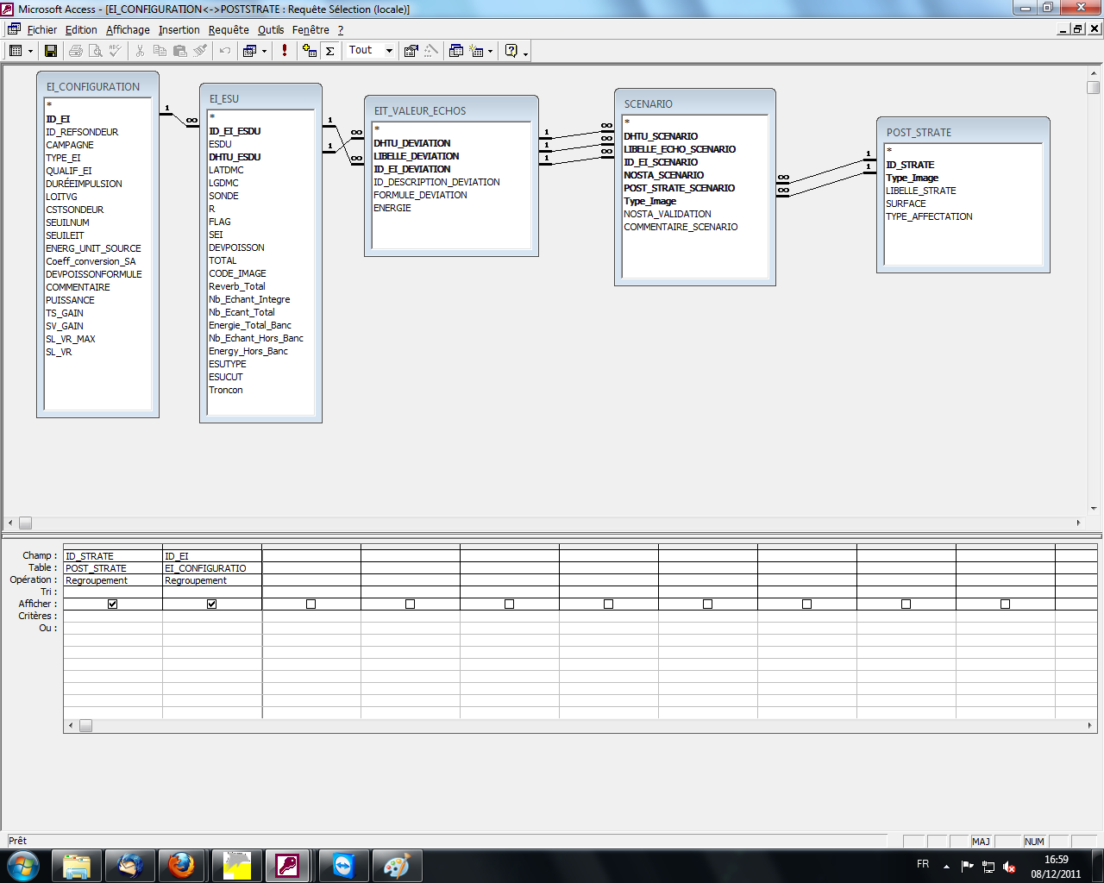Check Afficher box in the fourth grid column

pyautogui.click(x=411, y=604)
